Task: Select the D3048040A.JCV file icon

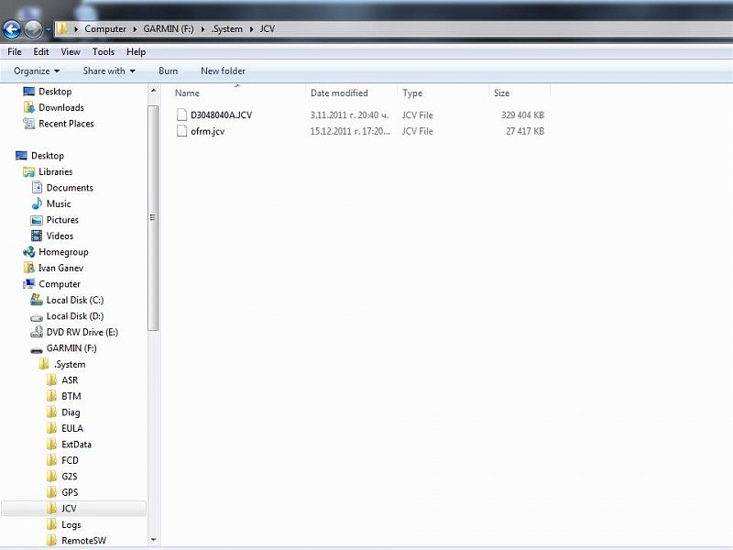Action: tap(181, 115)
